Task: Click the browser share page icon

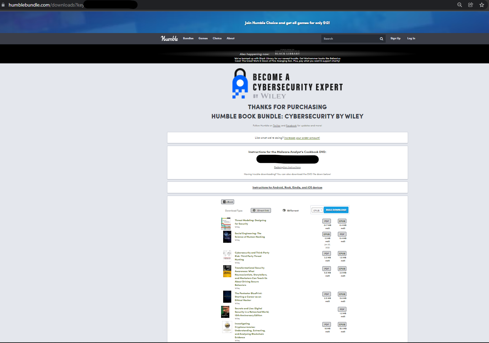Action: pyautogui.click(x=470, y=5)
